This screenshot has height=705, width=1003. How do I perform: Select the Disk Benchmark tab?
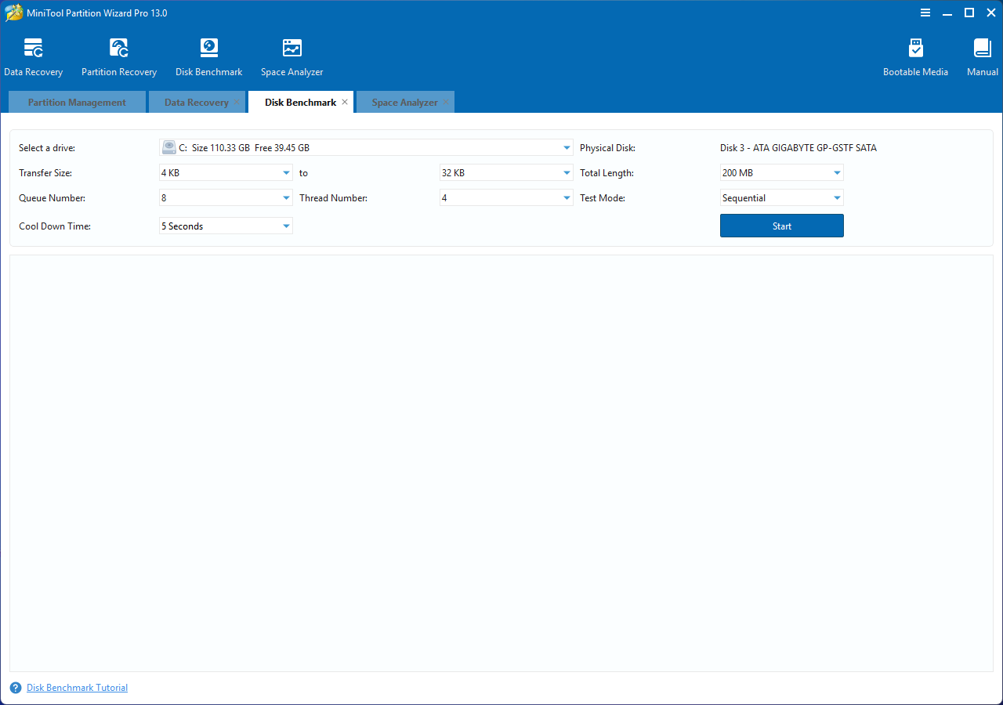coord(300,102)
